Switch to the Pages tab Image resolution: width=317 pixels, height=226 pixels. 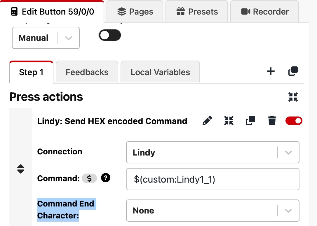click(135, 12)
